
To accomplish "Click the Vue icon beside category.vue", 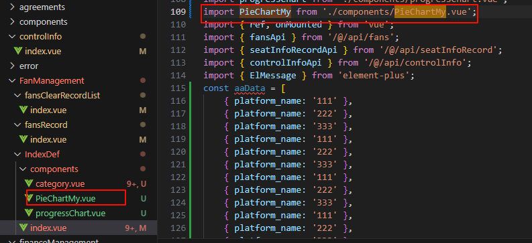I will [x=29, y=184].
